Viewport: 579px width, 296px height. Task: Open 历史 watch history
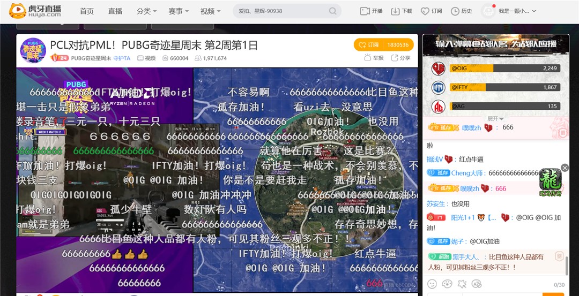[x=461, y=11]
